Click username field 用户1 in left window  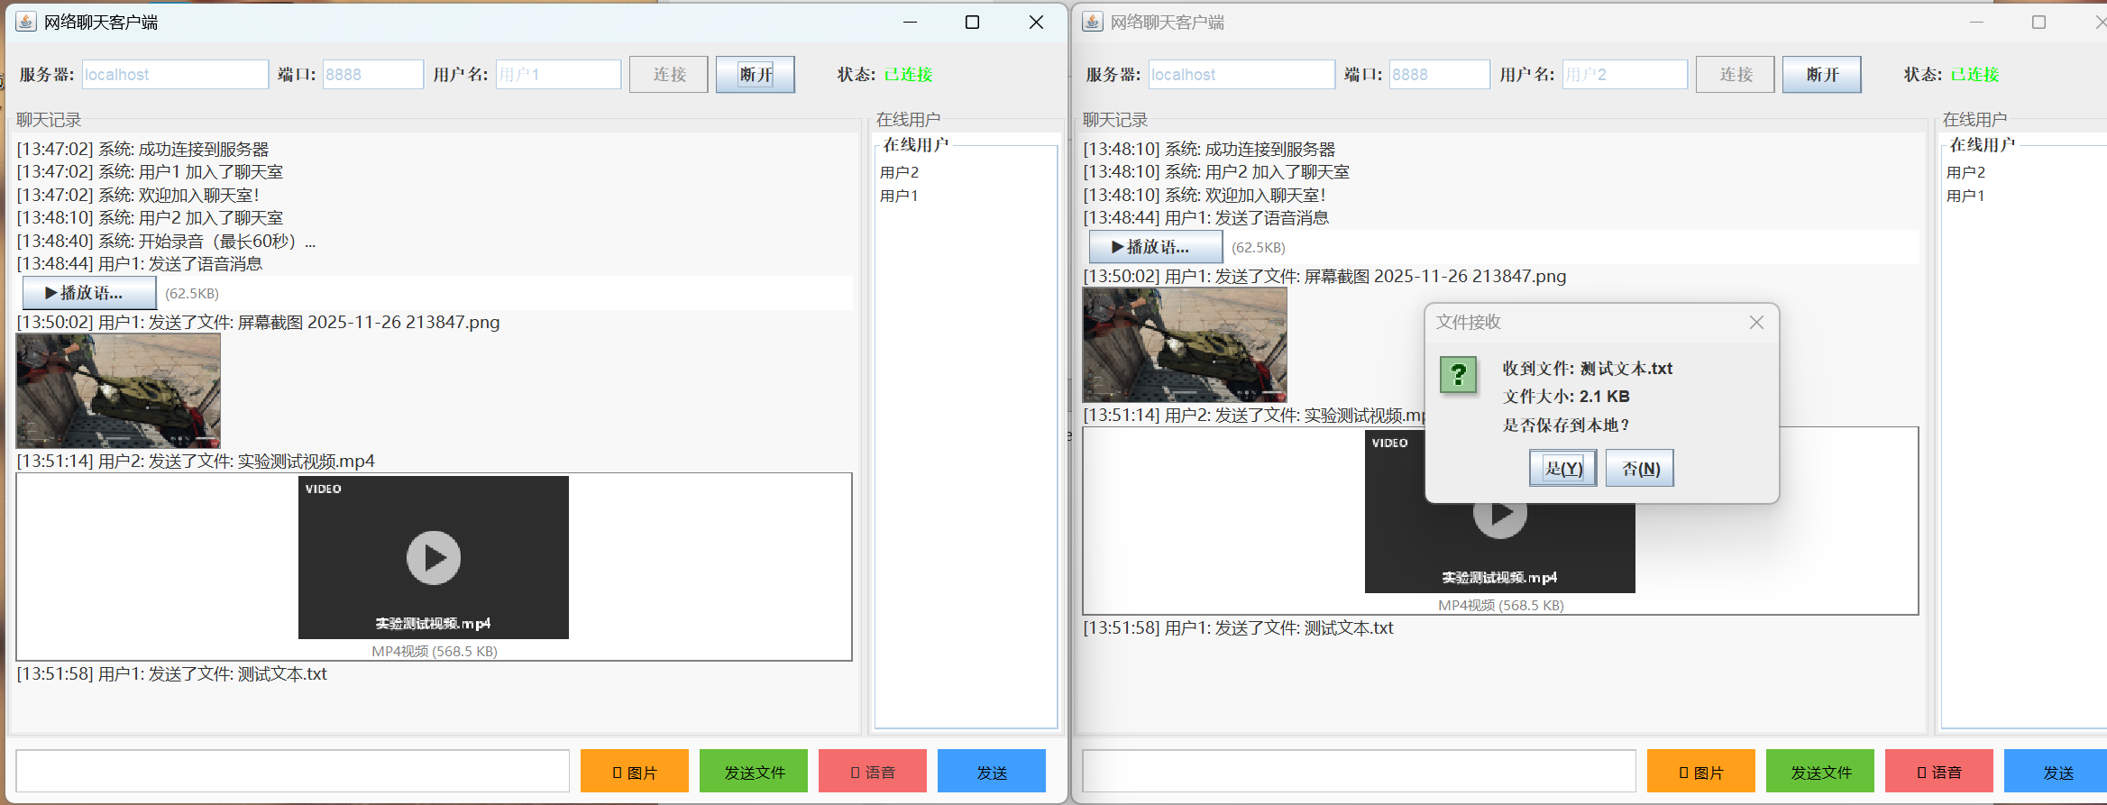pos(558,75)
